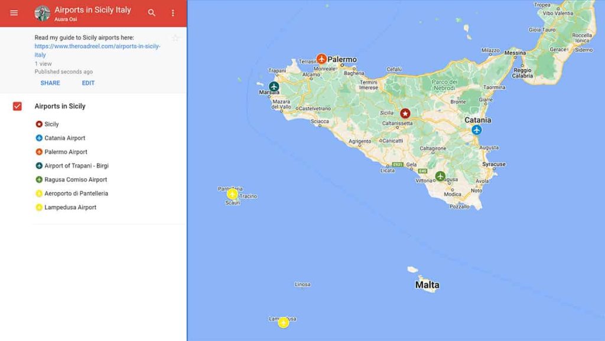
Task: Click the Castelvetrano label on the map
Action: pyautogui.click(x=315, y=109)
